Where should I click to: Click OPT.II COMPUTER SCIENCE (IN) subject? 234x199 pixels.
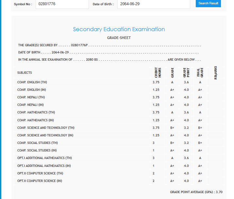coord(40,181)
